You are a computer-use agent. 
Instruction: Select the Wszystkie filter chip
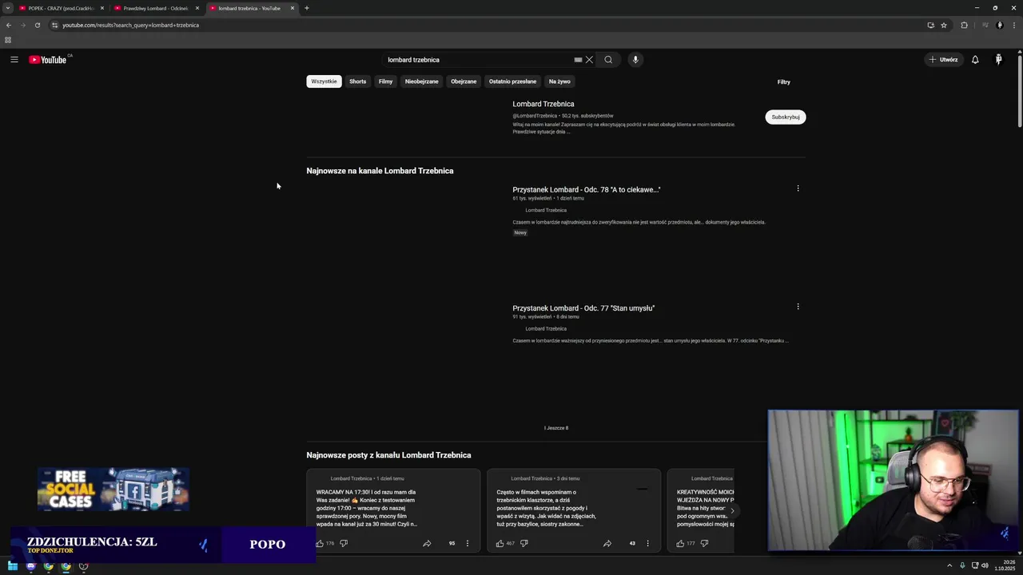324,81
